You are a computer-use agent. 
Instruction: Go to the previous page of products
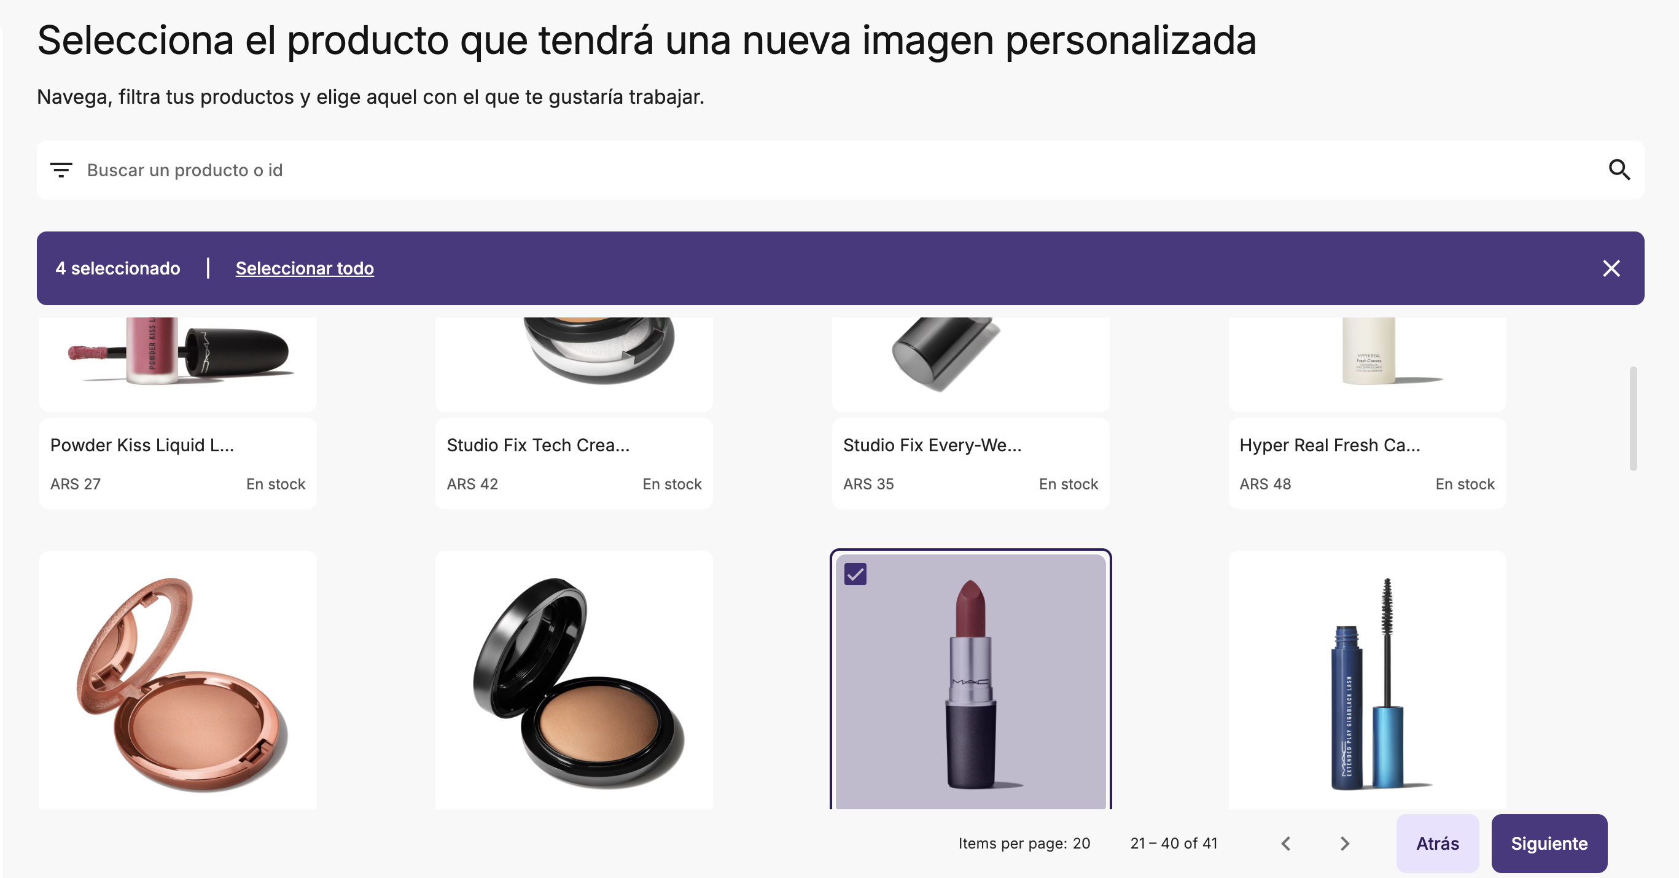point(1285,844)
